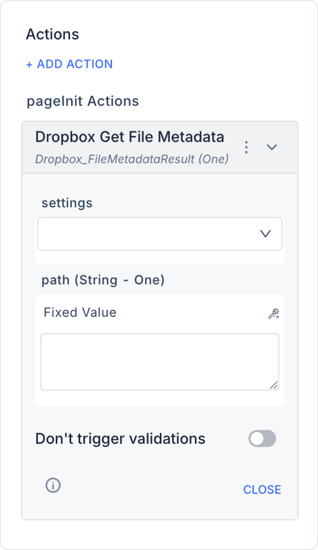Click the Don't trigger validations label
Viewport: 318px width, 550px height.
click(x=120, y=439)
